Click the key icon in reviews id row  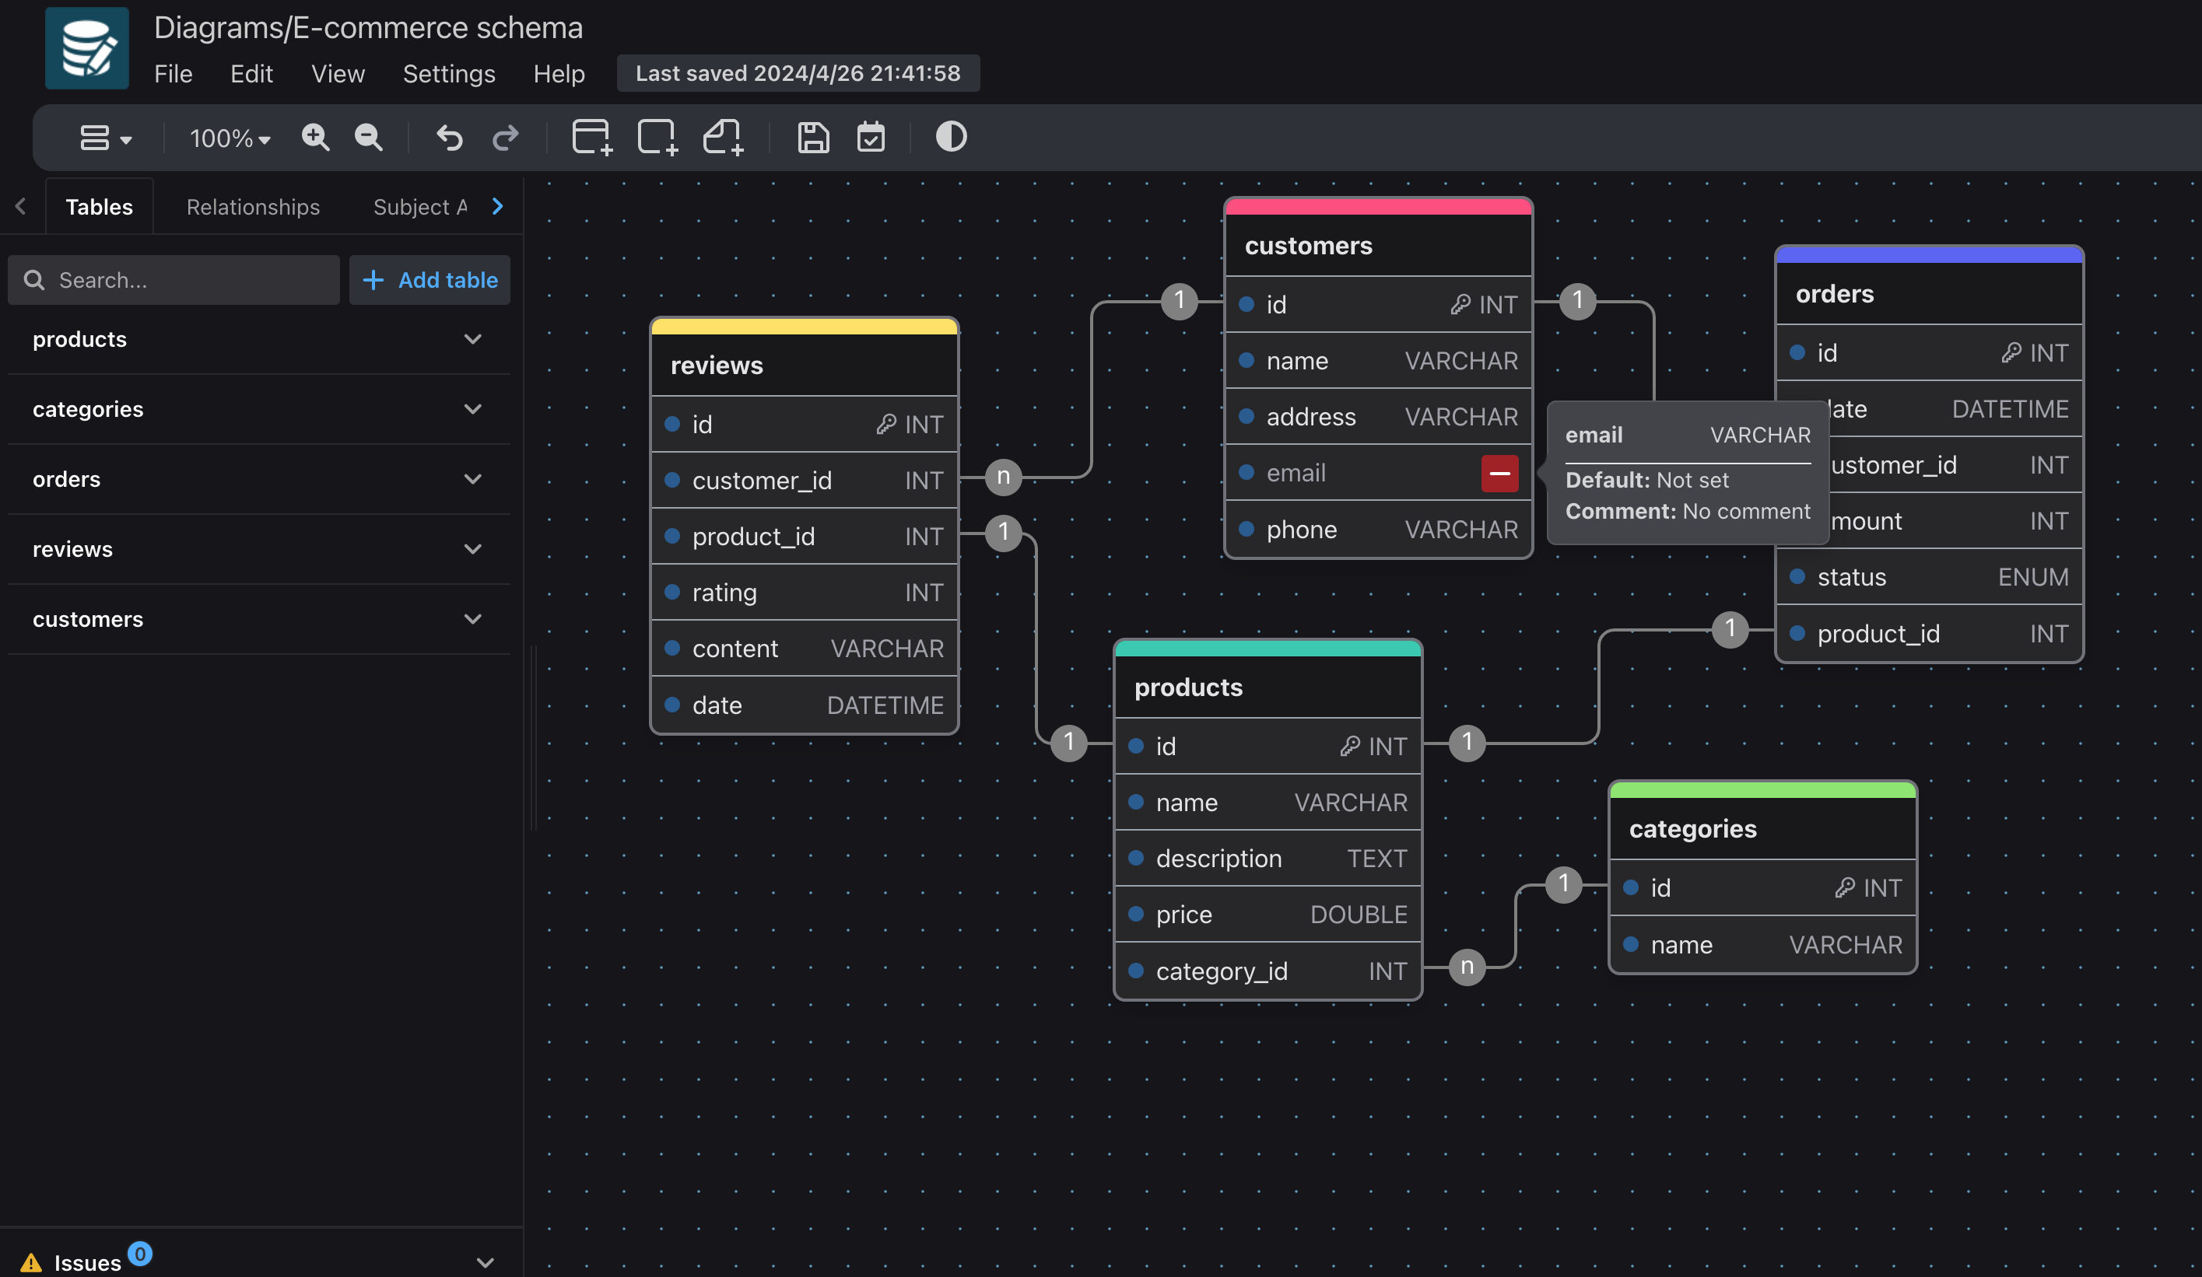[886, 424]
